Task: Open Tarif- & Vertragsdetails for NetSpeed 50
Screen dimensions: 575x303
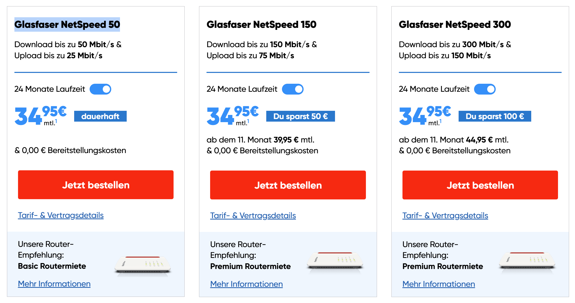Action: (61, 215)
